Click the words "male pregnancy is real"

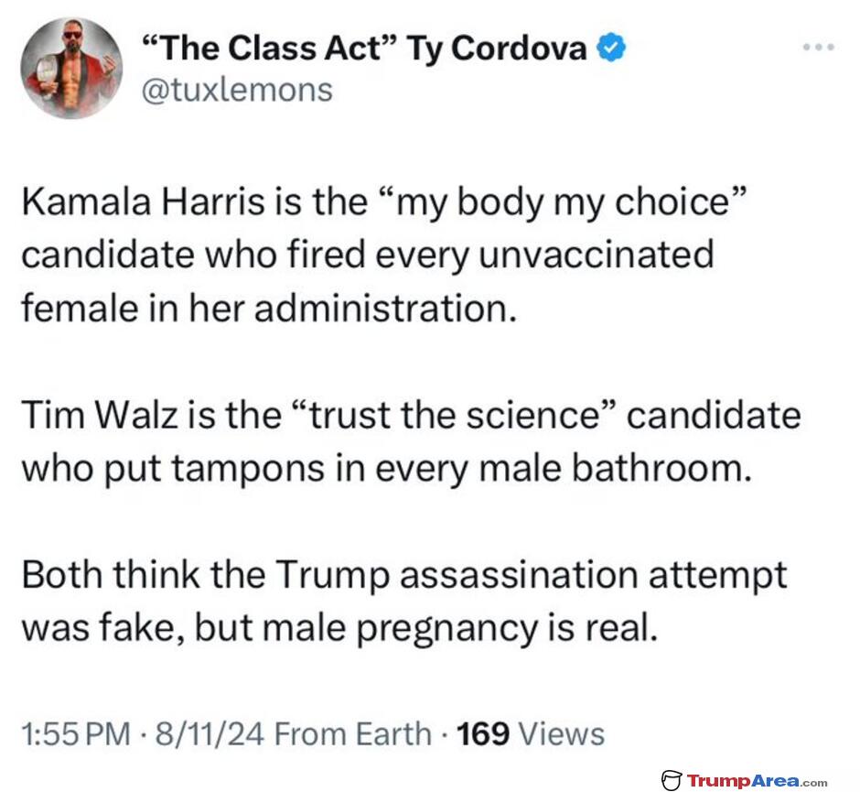(459, 628)
